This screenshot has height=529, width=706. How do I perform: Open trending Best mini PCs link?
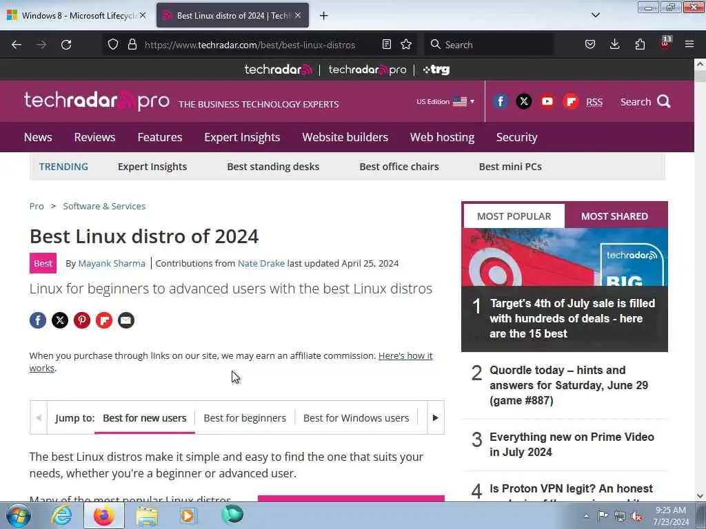point(510,167)
